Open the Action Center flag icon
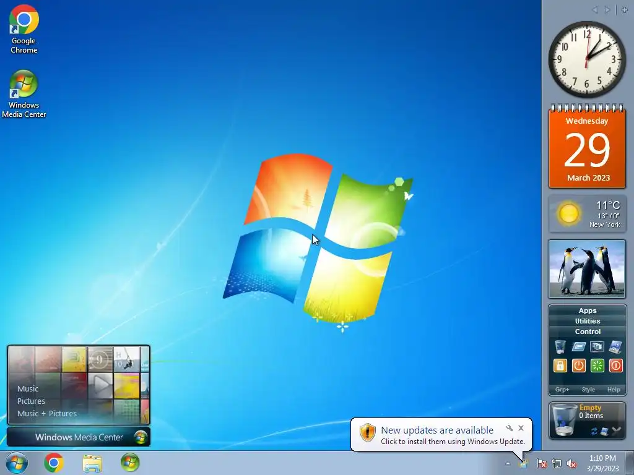 pos(541,464)
